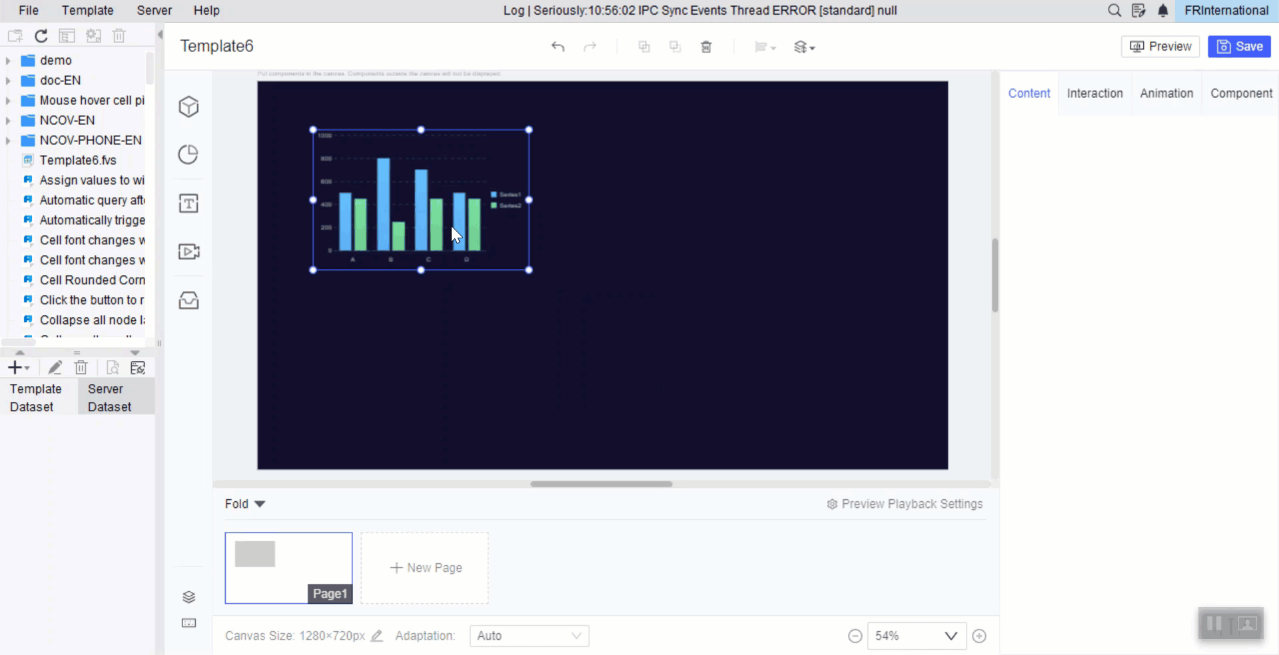Open the layer order dropdown
Screen dimensions: 1279x655
[x=804, y=47]
